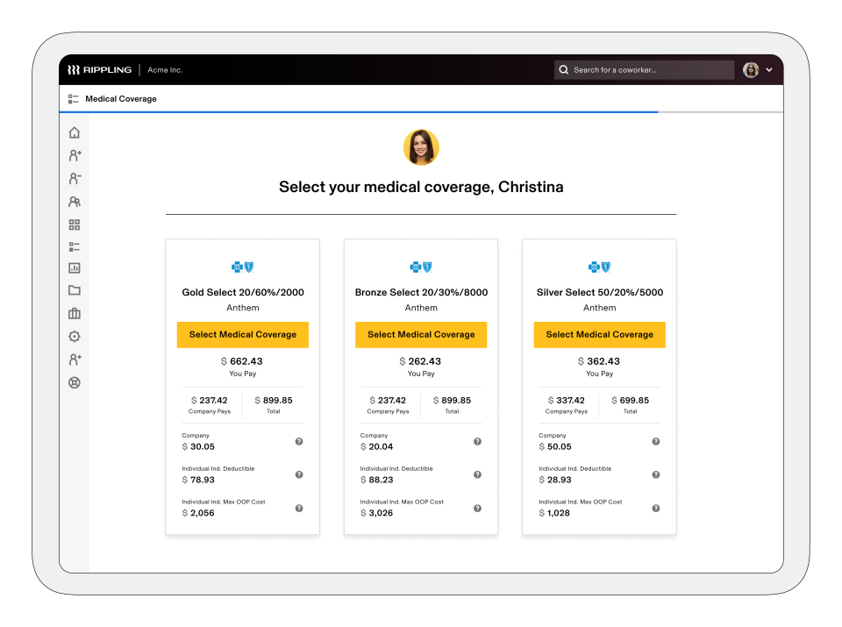Viewport: 842px width, 627px height.
Task: Open the reports chart icon in sidebar
Action: tap(75, 268)
